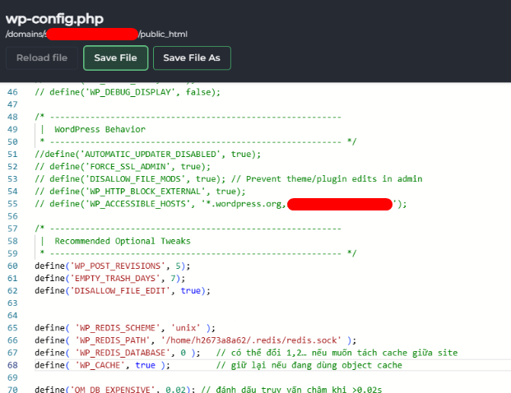Open the Save File As dialog

[x=192, y=58]
